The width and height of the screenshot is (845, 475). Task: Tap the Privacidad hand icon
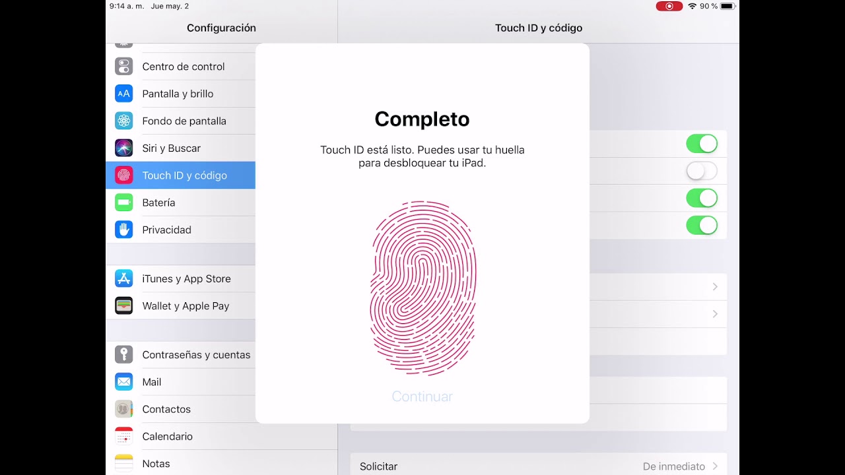coord(123,230)
